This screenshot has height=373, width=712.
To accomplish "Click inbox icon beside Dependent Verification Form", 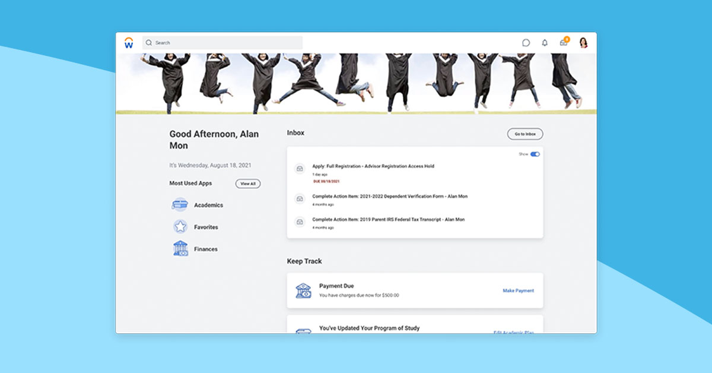I will (300, 198).
